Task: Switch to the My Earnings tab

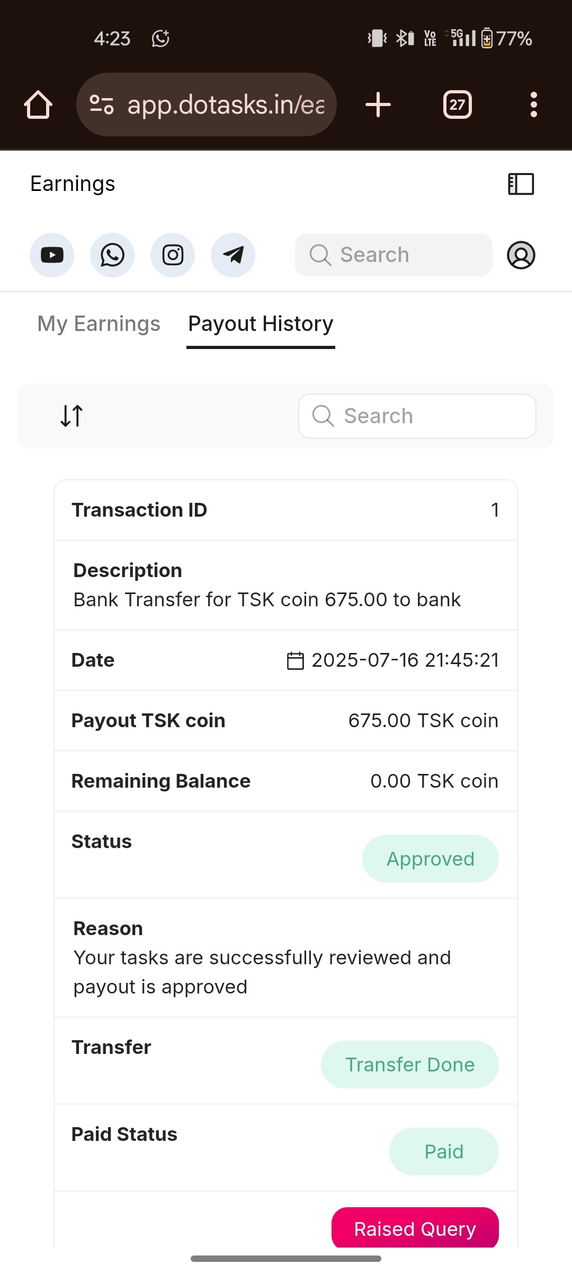Action: (x=99, y=324)
